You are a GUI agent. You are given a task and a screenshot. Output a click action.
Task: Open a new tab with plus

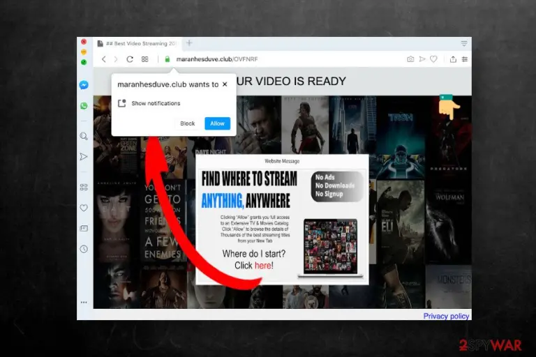click(189, 43)
